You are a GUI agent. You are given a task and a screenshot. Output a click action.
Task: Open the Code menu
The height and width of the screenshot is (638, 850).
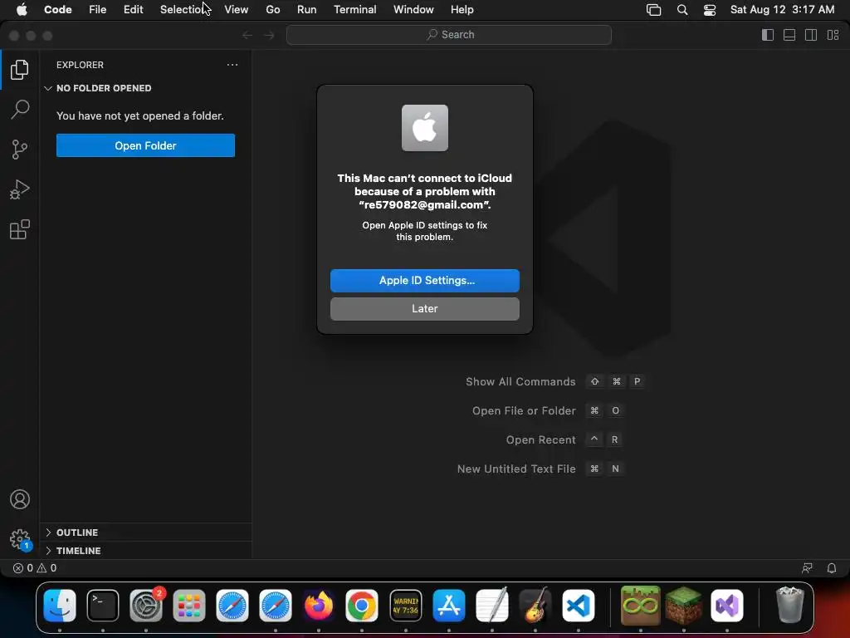[x=58, y=10]
